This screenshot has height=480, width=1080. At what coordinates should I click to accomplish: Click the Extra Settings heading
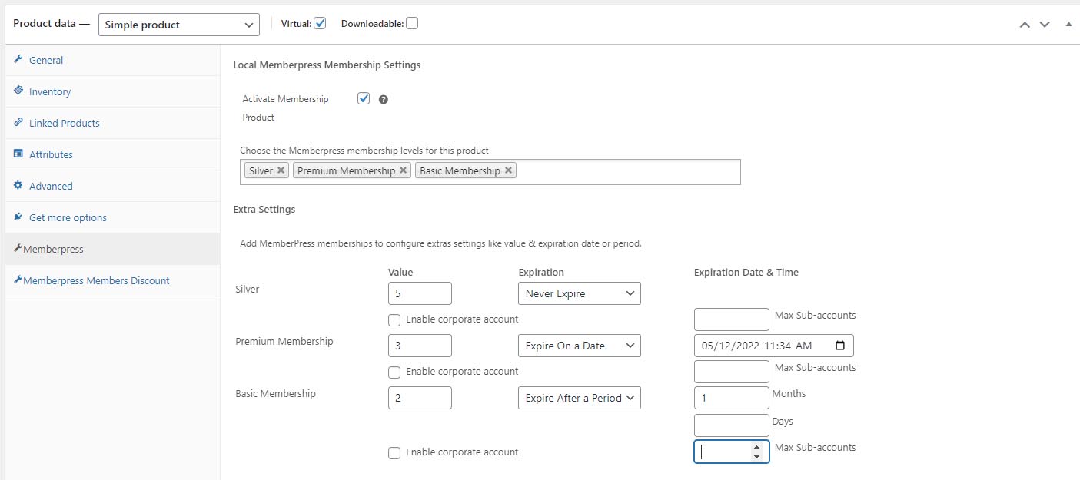[264, 209]
